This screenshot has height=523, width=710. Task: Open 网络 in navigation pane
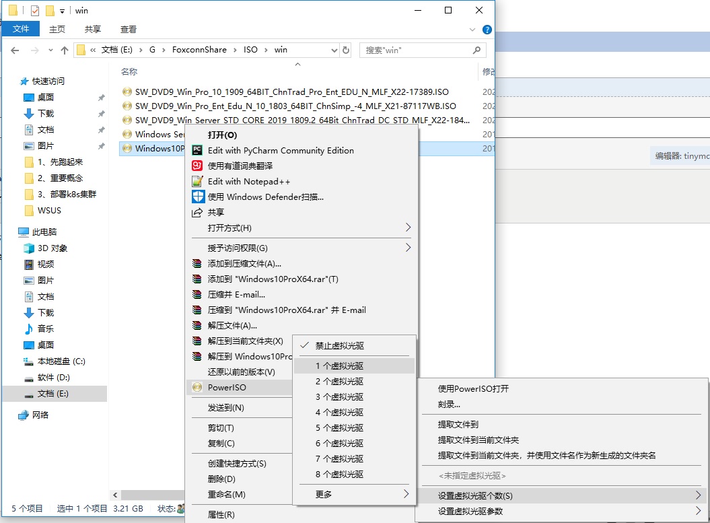(x=33, y=415)
